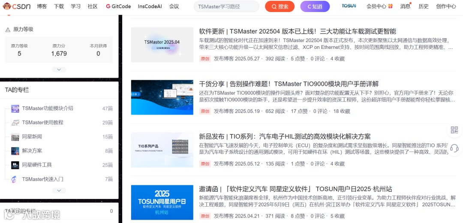463x223 pixels.
Task: Click 47篇 count beside TSMaster功能模块介绍
Action: tap(108, 108)
